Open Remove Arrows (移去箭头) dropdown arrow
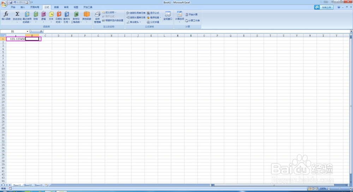 pyautogui.click(x=140, y=22)
